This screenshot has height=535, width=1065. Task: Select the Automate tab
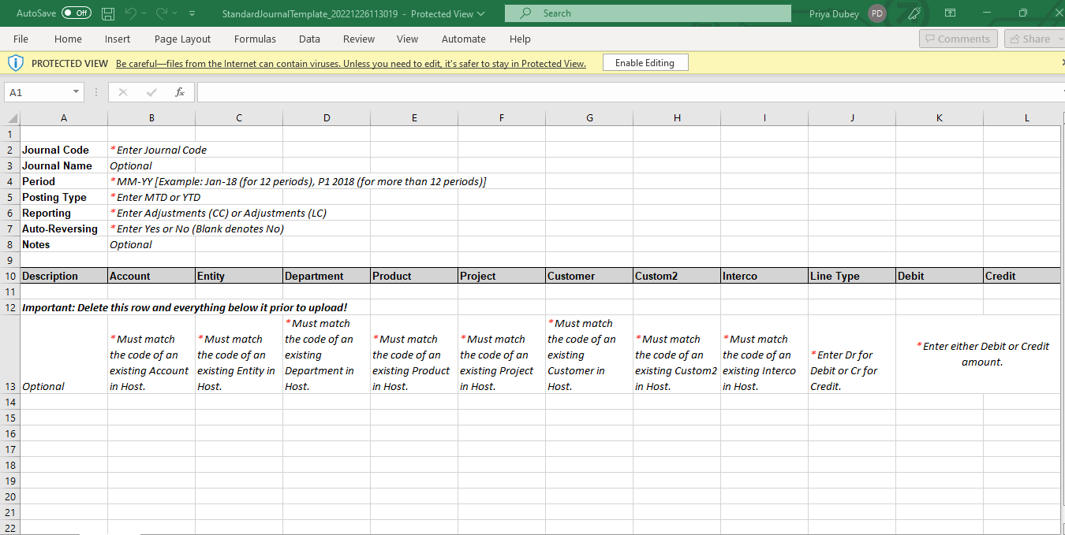(464, 39)
